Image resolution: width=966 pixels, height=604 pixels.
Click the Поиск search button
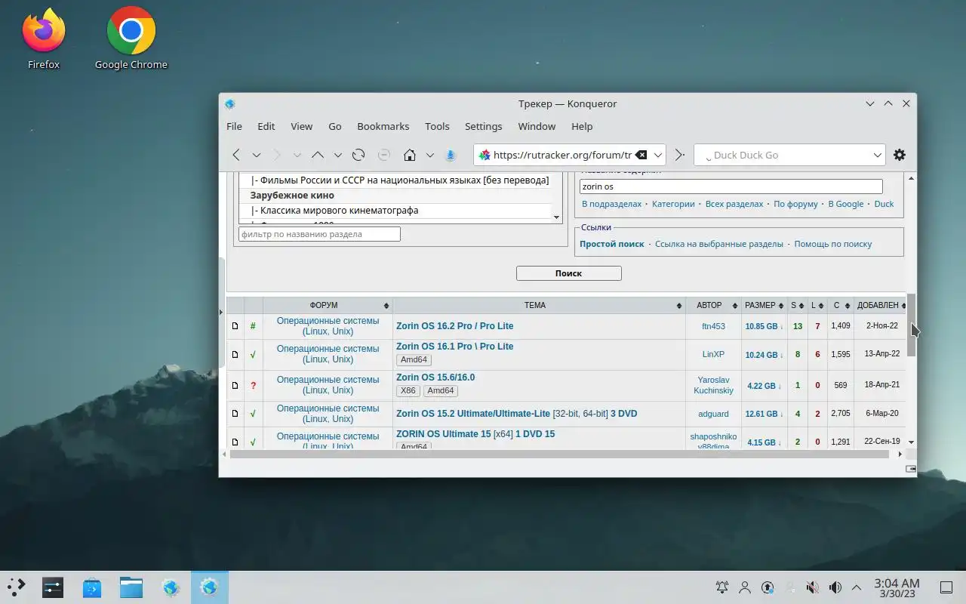click(568, 273)
